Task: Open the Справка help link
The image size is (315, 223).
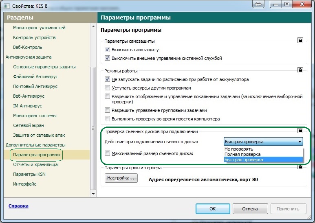Action: point(18,206)
